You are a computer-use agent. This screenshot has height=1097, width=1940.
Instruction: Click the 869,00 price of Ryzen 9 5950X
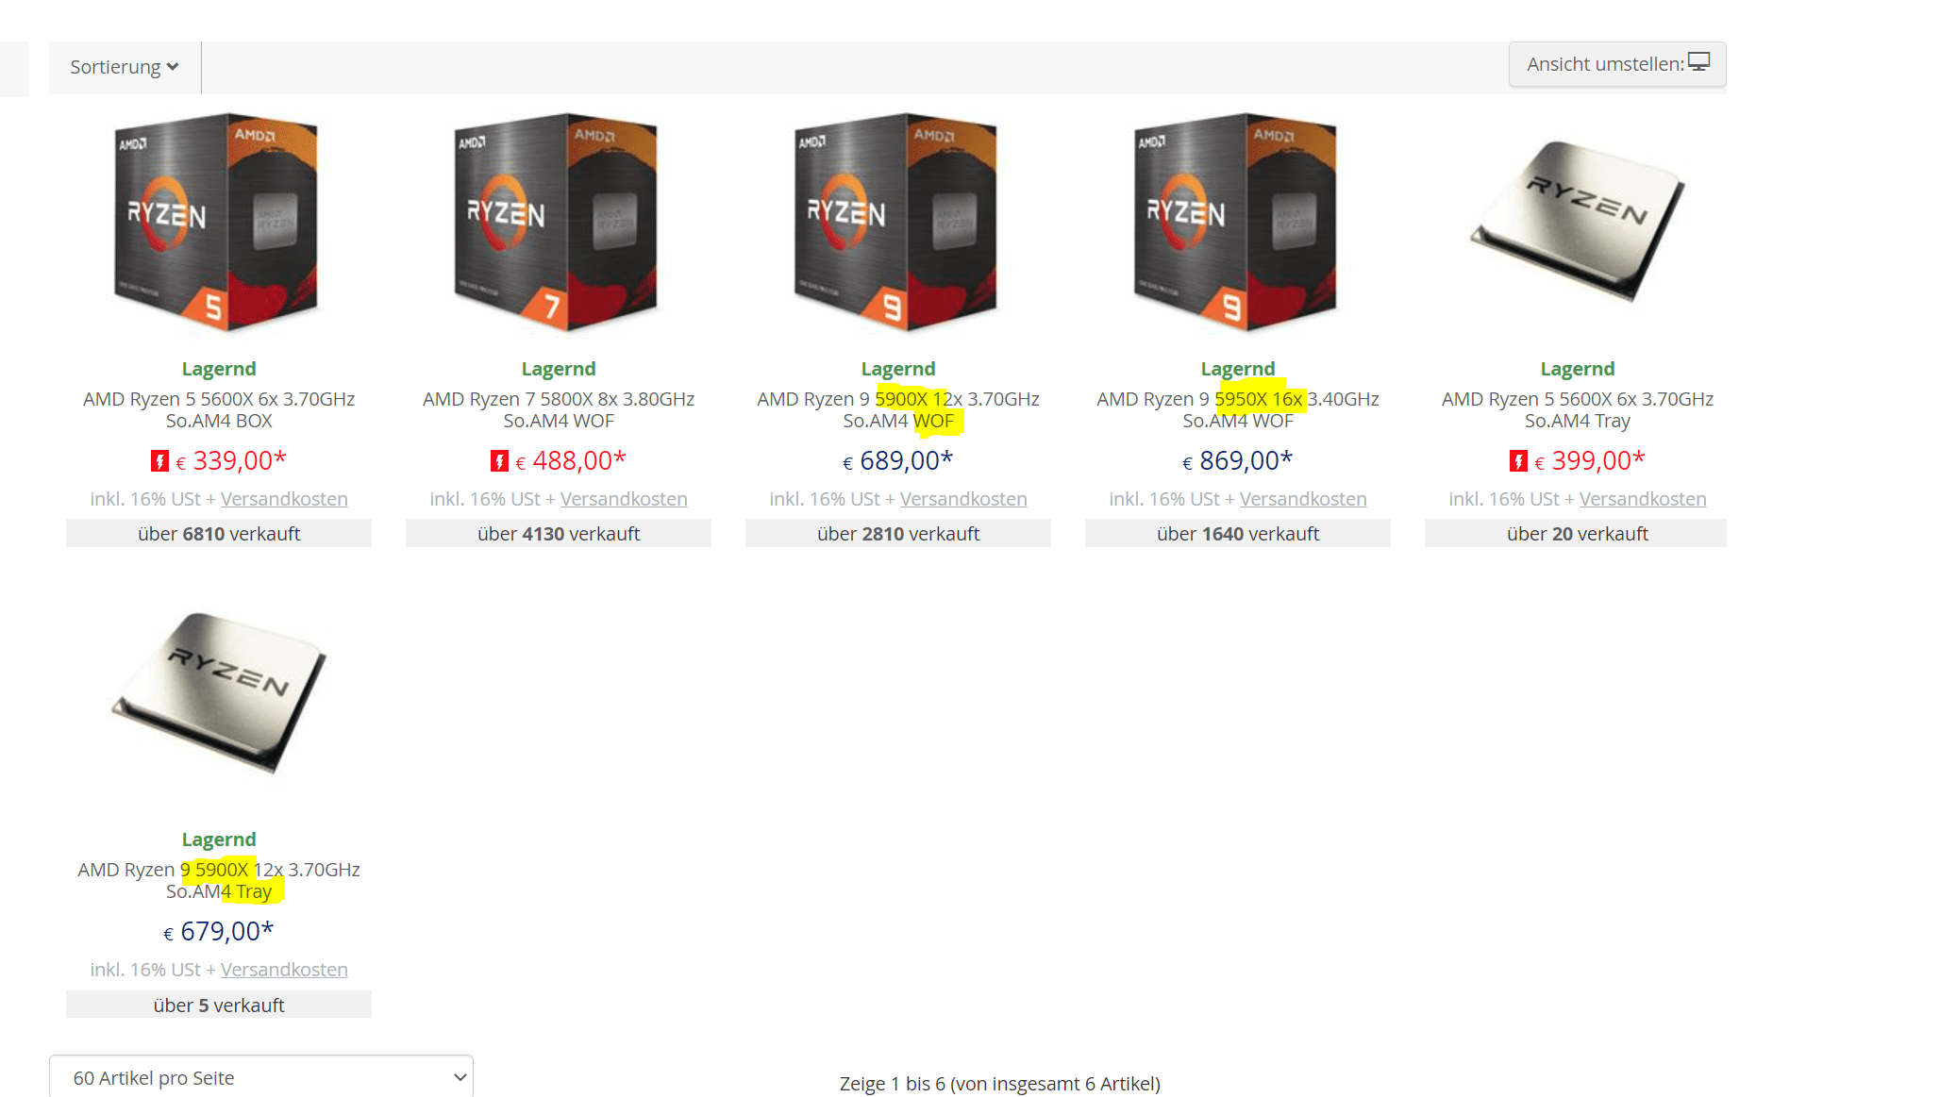(1237, 460)
